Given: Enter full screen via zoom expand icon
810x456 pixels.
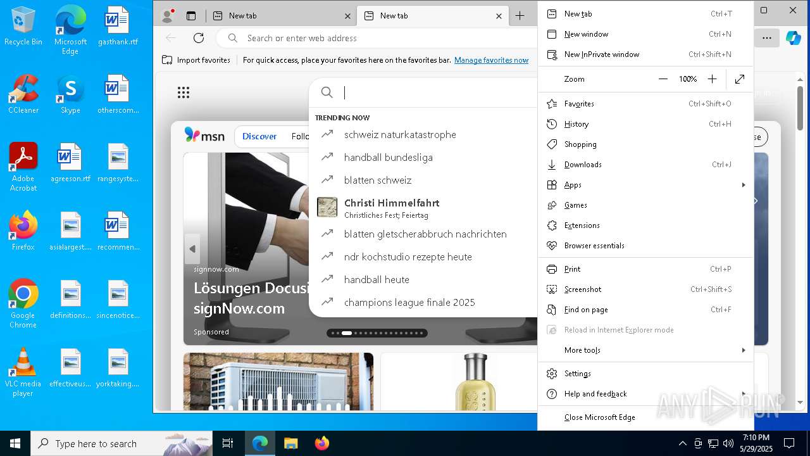Looking at the screenshot, I should point(739,79).
